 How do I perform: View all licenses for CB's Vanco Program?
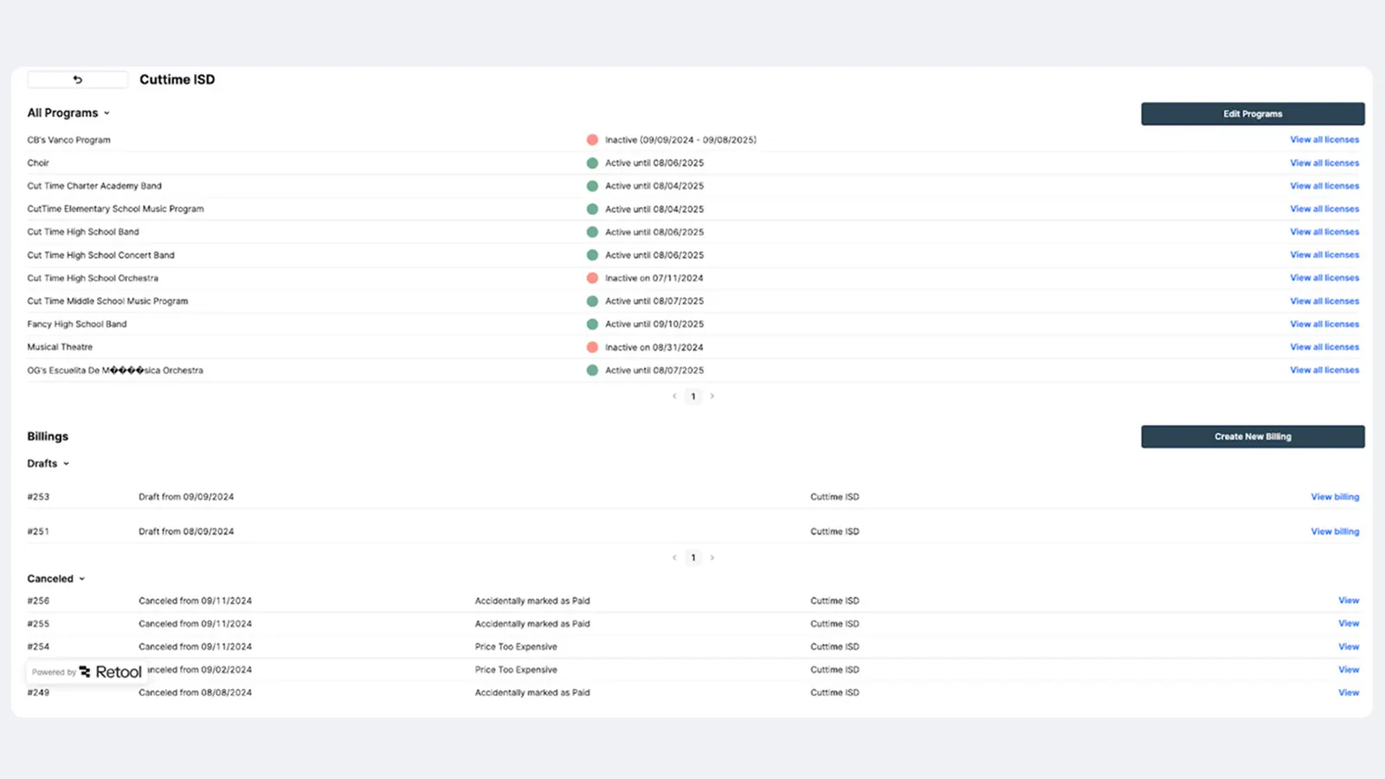point(1324,139)
